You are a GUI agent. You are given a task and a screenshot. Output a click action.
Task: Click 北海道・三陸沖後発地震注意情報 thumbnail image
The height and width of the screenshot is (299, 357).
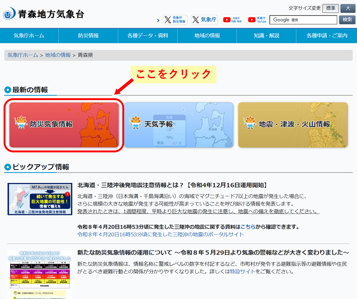click(x=40, y=199)
